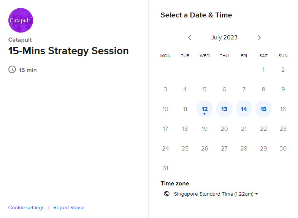Click the Catapult purple logo
Screen dimensions: 298x218
click(x=21, y=20)
